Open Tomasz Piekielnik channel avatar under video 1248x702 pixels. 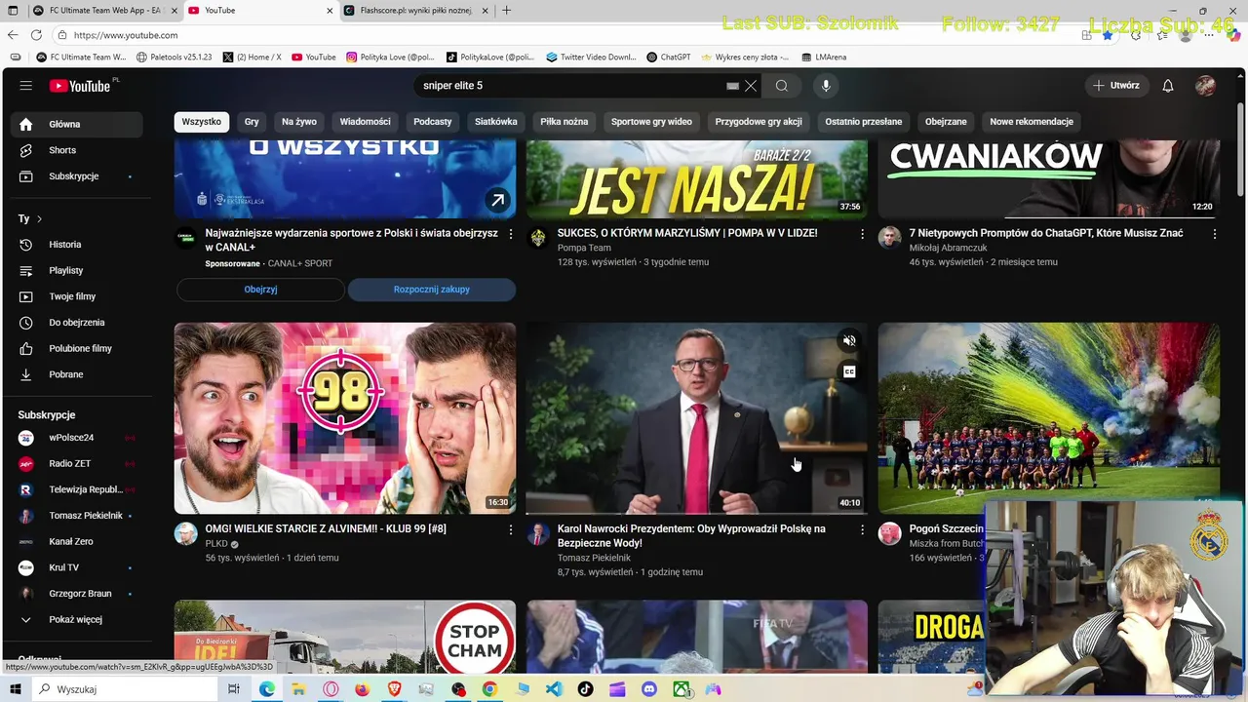tap(537, 533)
